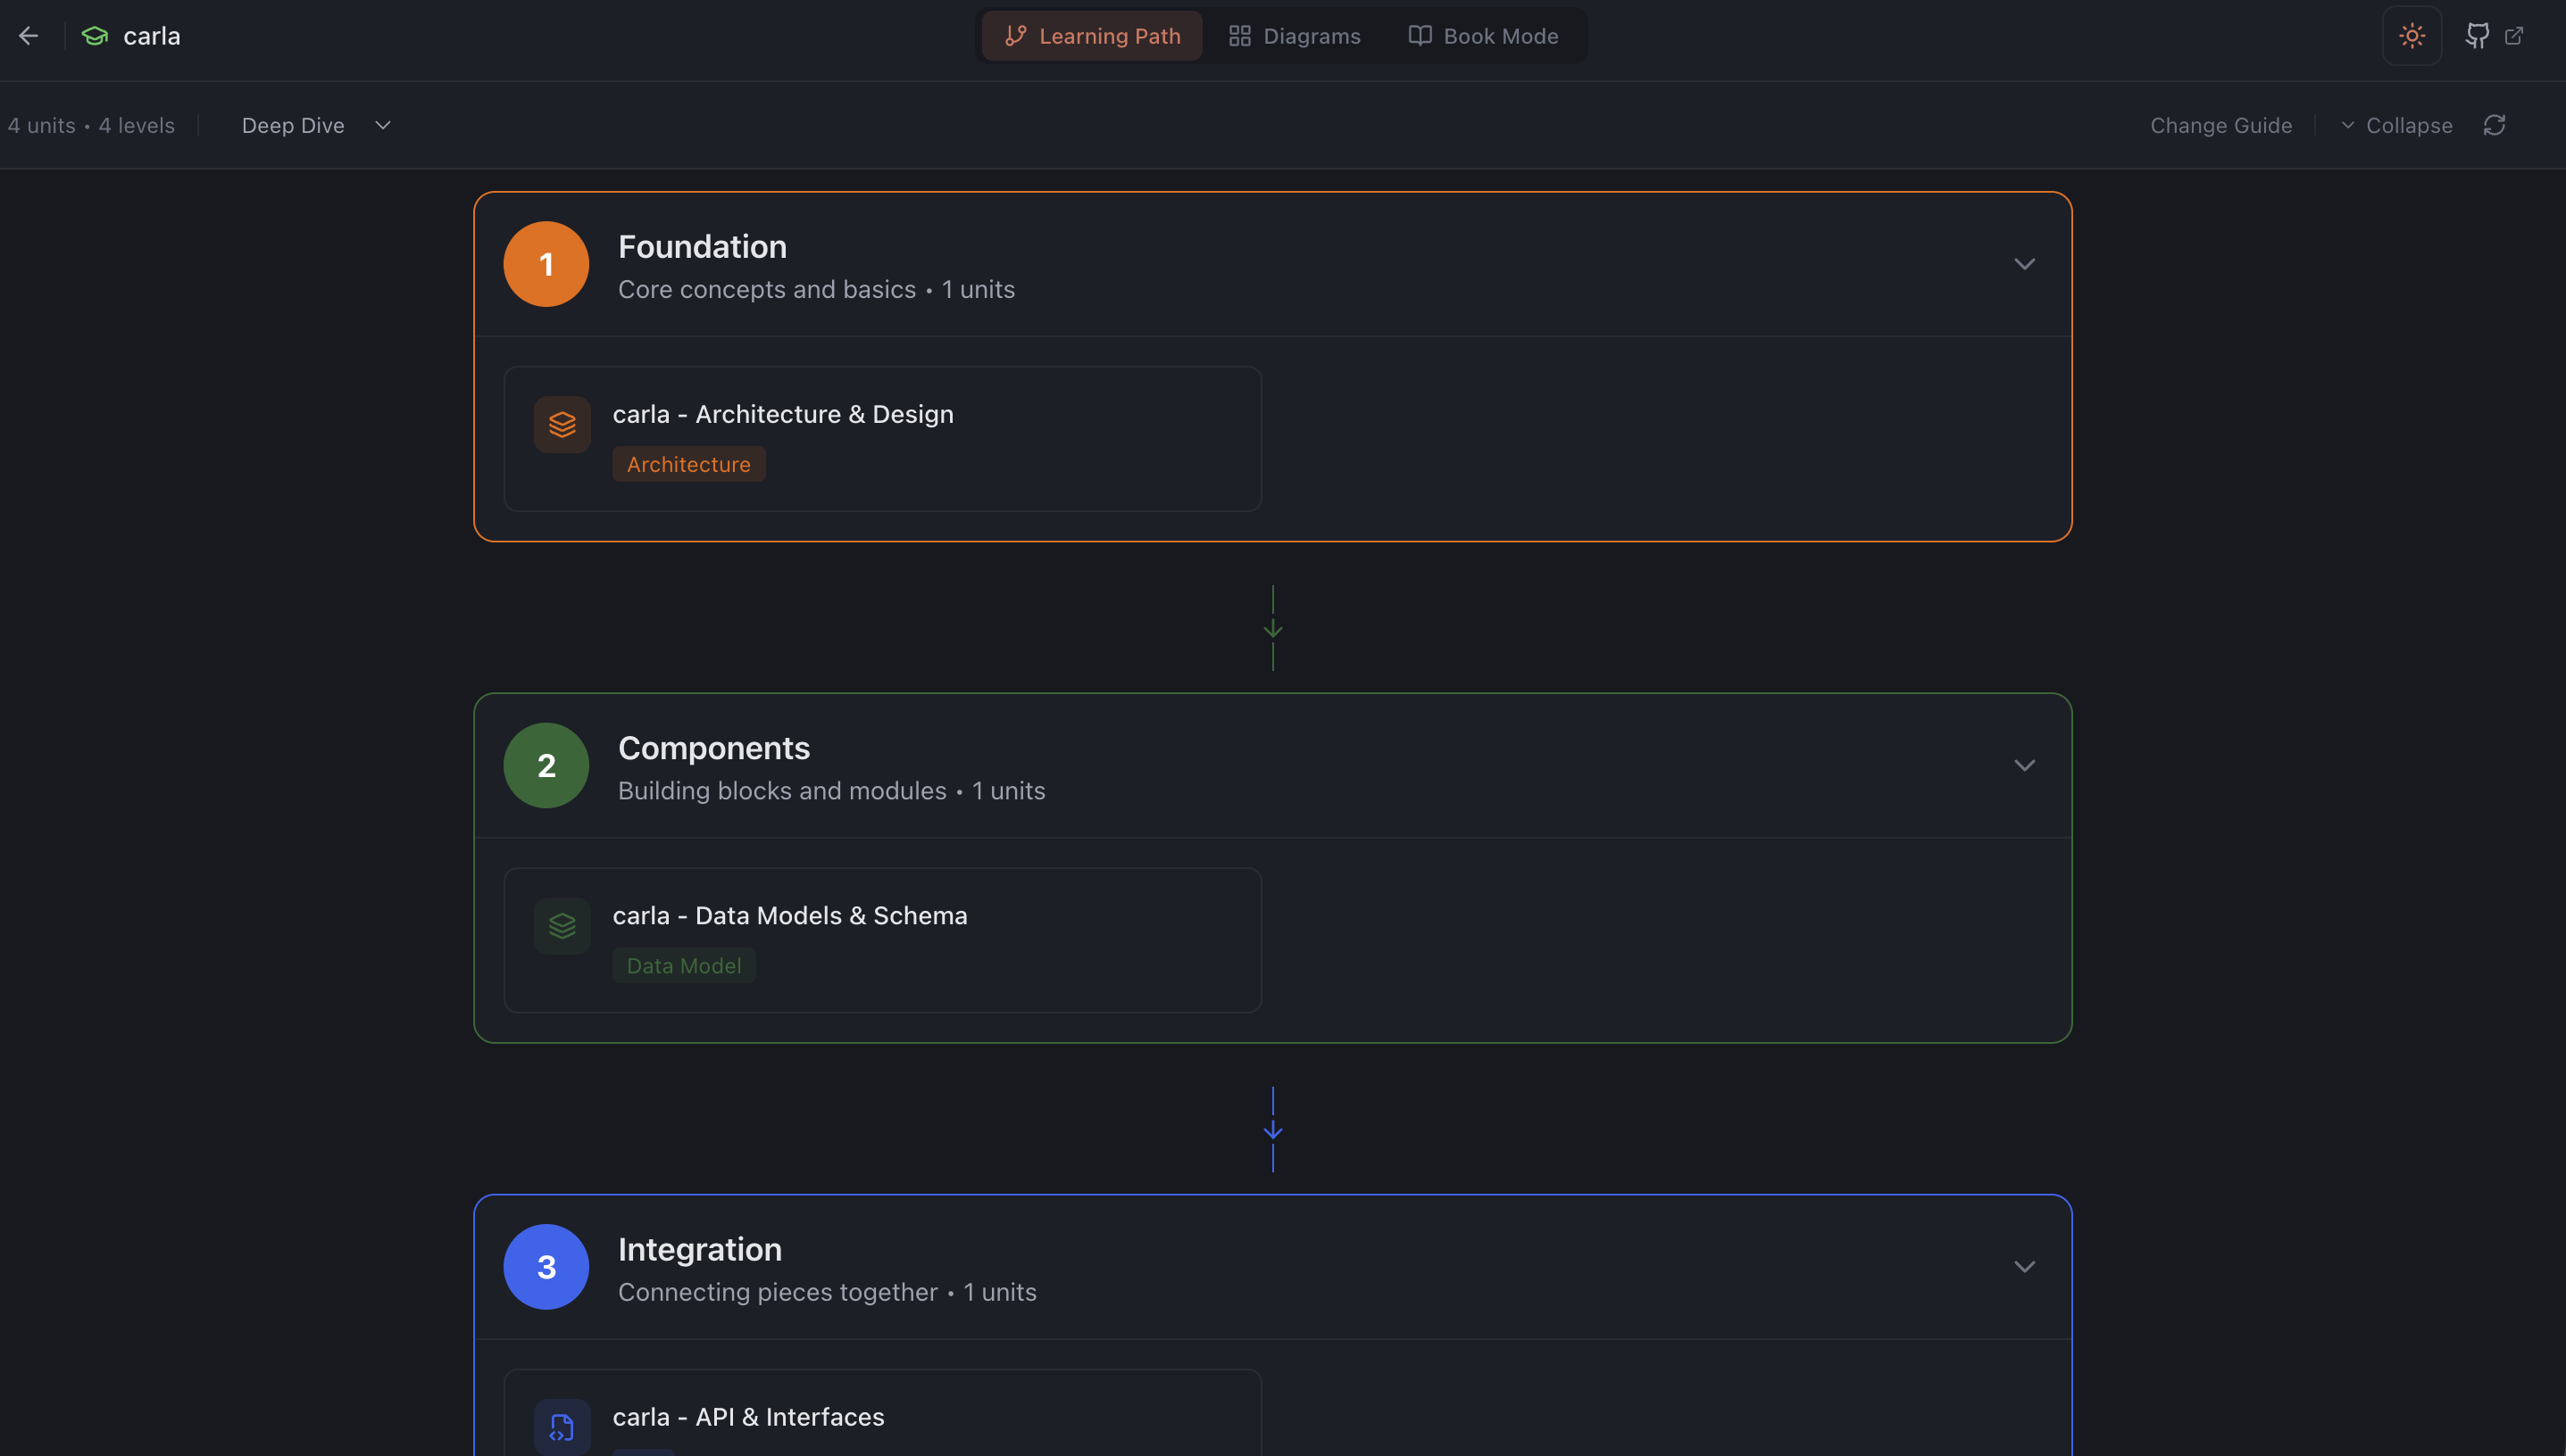Click the graduation cap icon beside carla

coord(93,35)
